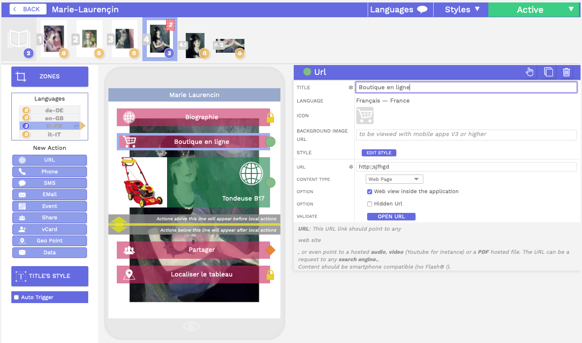Select the de-DE language row
The height and width of the screenshot is (343, 582).
pos(50,110)
